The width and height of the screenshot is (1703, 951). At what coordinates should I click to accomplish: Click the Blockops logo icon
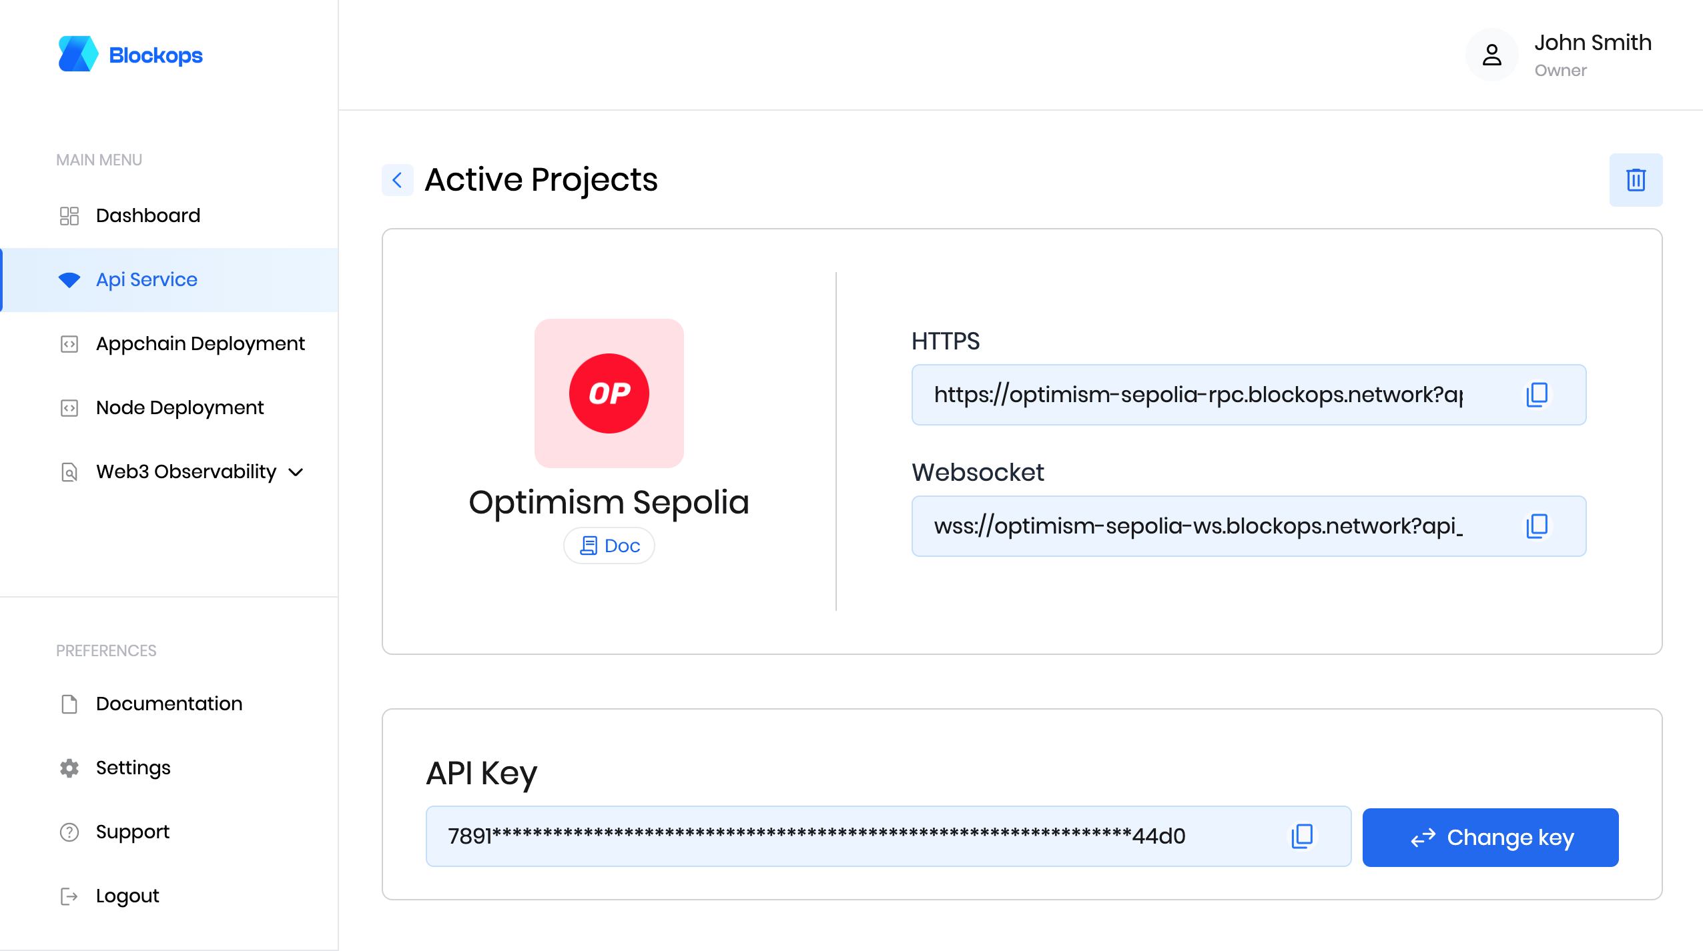78,54
